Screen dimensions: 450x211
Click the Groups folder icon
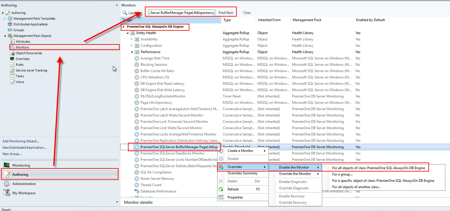(x=10, y=30)
